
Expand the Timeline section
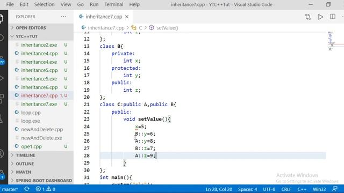pyautogui.click(x=41, y=155)
